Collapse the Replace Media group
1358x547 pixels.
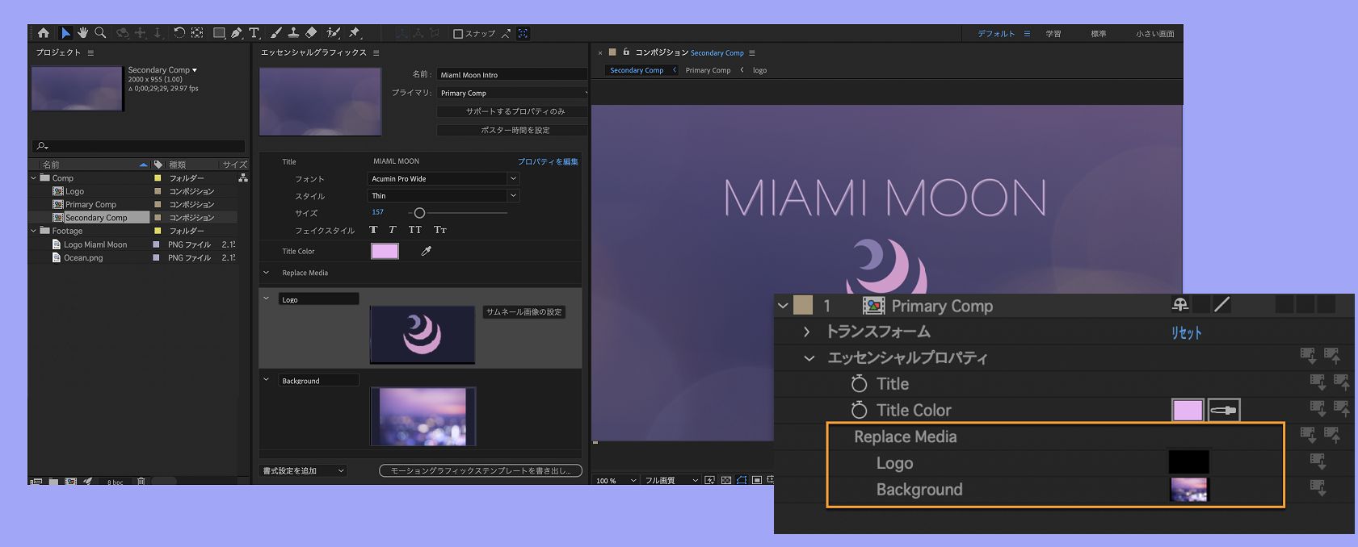(266, 273)
